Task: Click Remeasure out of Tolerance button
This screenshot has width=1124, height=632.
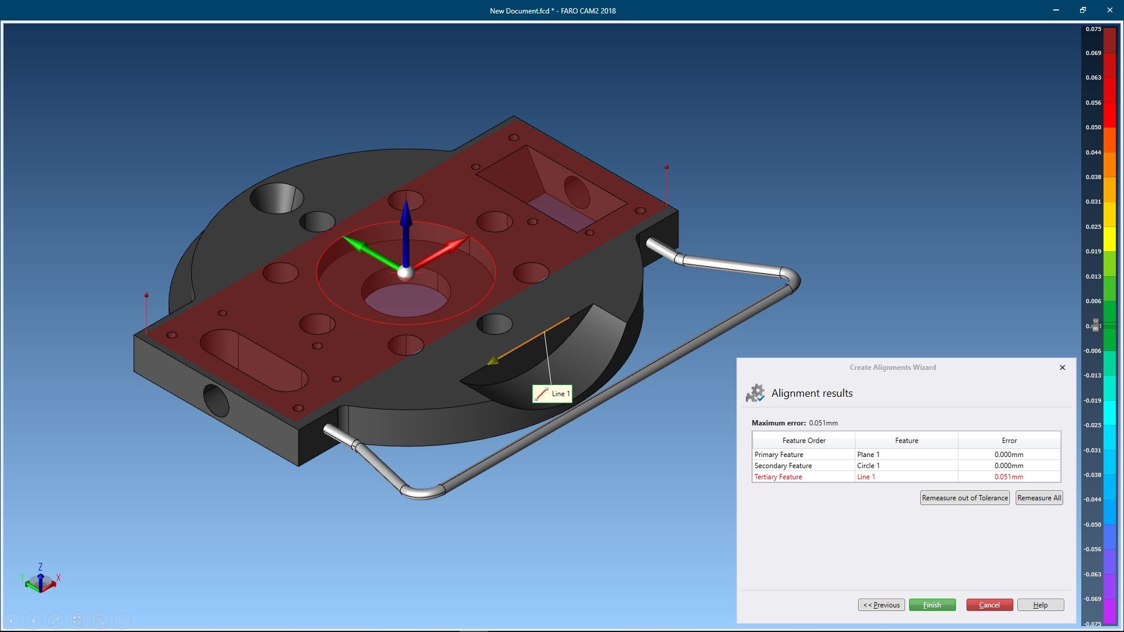Action: point(965,498)
